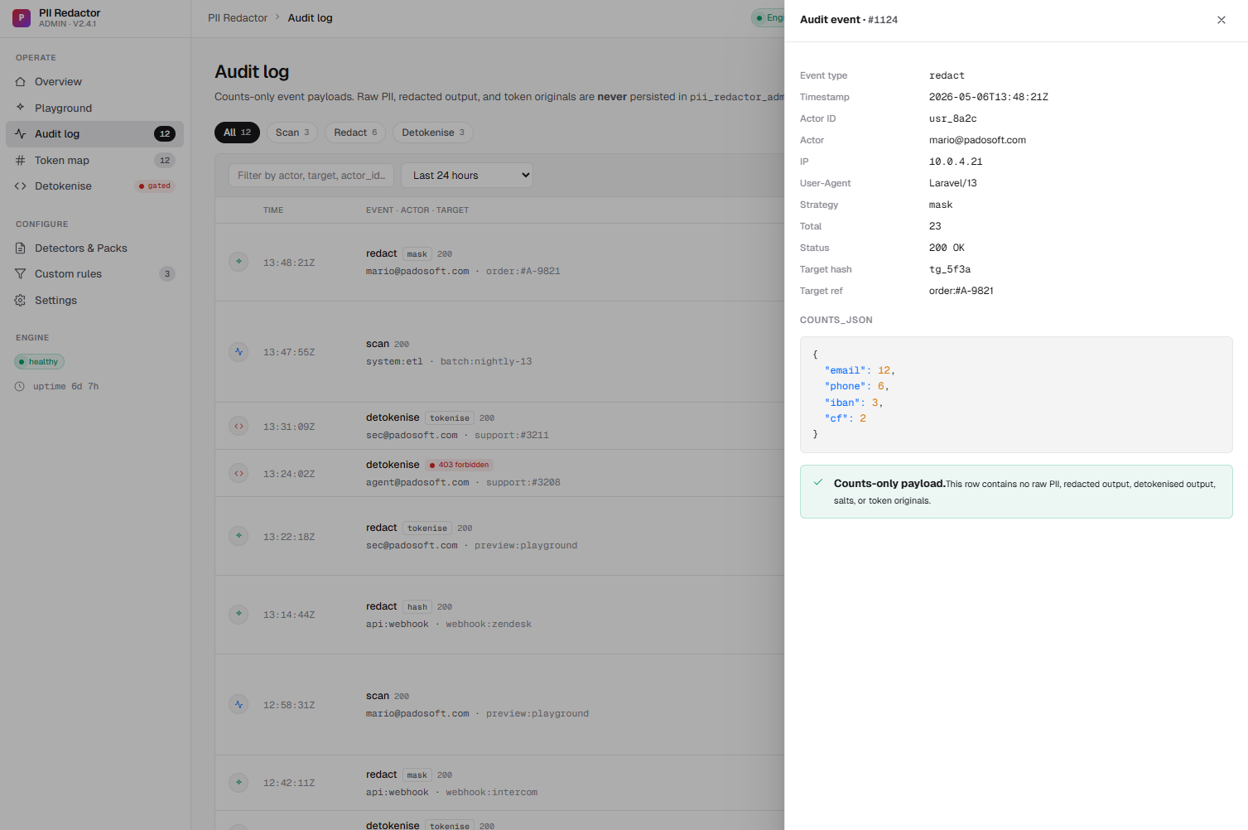
Task: Click the Custom rules funnel icon
Action: tap(21, 274)
